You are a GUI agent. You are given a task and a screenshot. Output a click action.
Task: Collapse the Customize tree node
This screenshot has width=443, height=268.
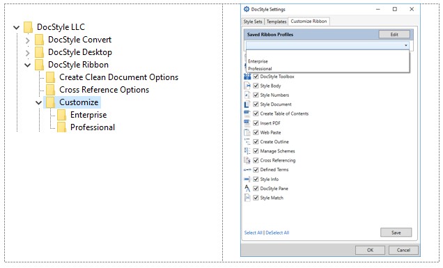[39, 103]
